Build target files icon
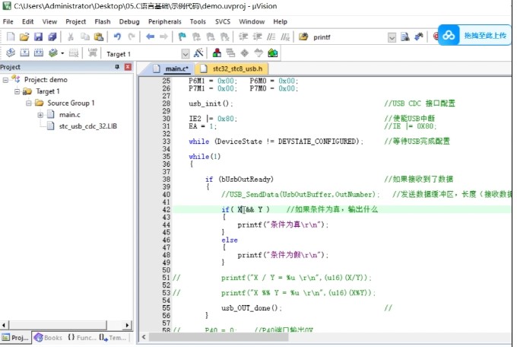 [25, 53]
